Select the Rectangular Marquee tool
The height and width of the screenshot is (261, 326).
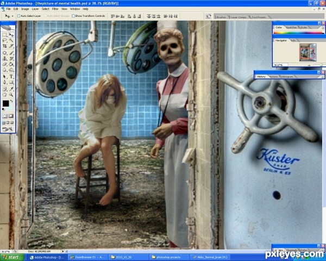pyautogui.click(x=5, y=35)
